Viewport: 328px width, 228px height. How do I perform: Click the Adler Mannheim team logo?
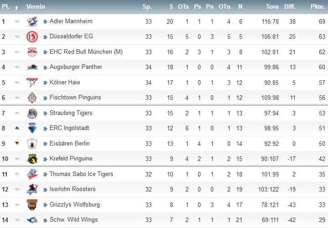click(32, 21)
